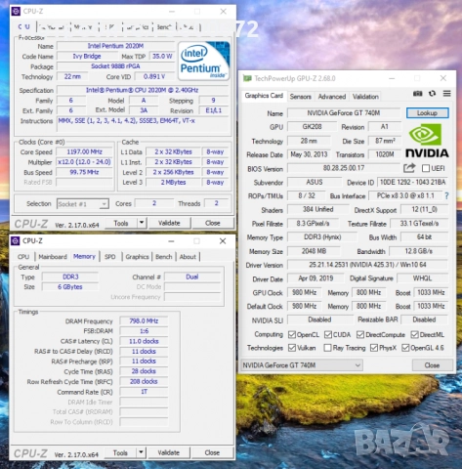Select the CPU tab in bottom CPU-Z window
Viewport: 462px width, 469px height.
pyautogui.click(x=23, y=257)
